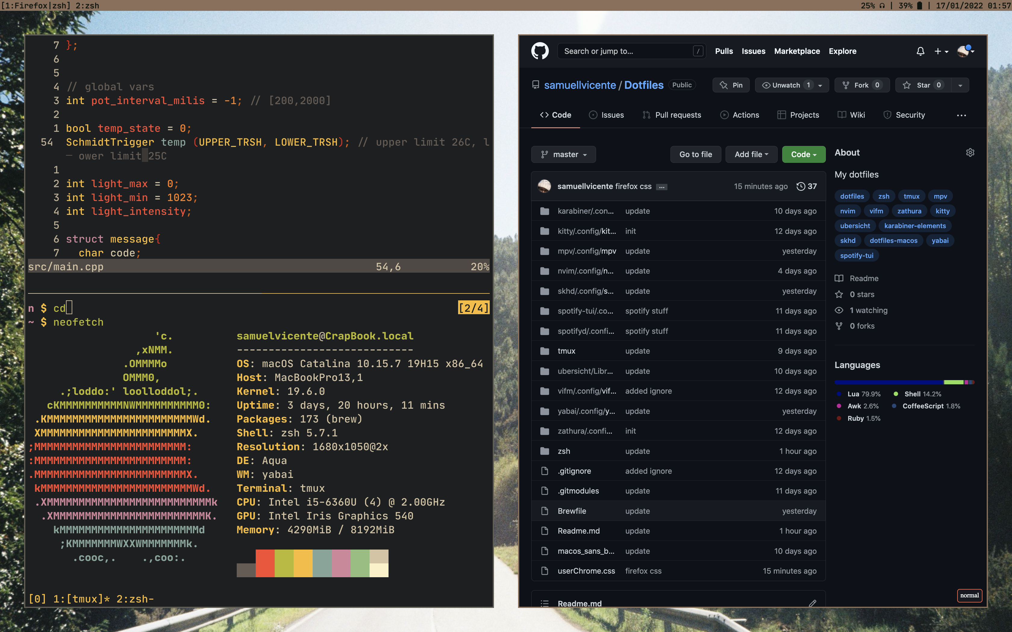Open the master branch selector
The width and height of the screenshot is (1012, 632).
click(x=563, y=154)
